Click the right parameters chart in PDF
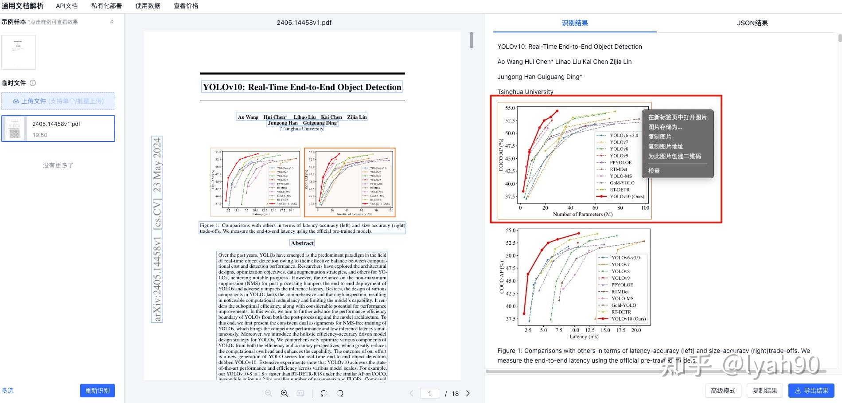 [350, 182]
